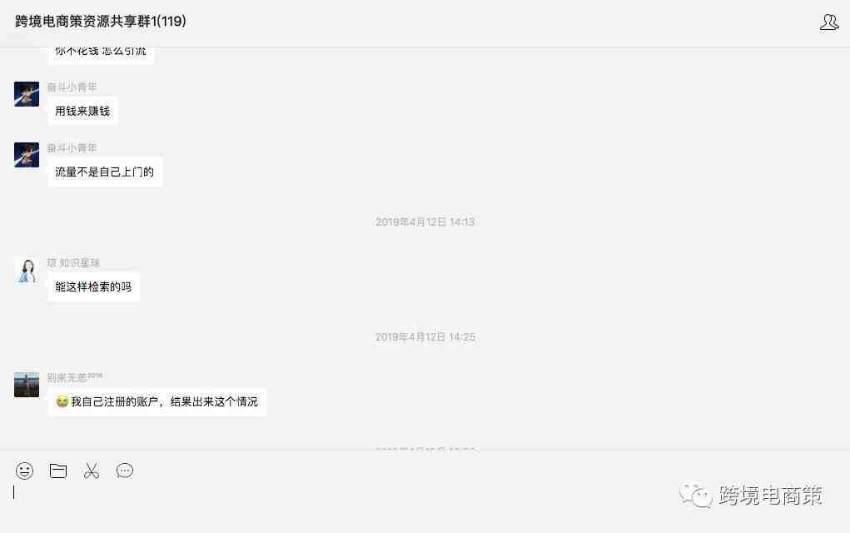Select the scissors screenshot tool
The height and width of the screenshot is (533, 850).
(92, 471)
